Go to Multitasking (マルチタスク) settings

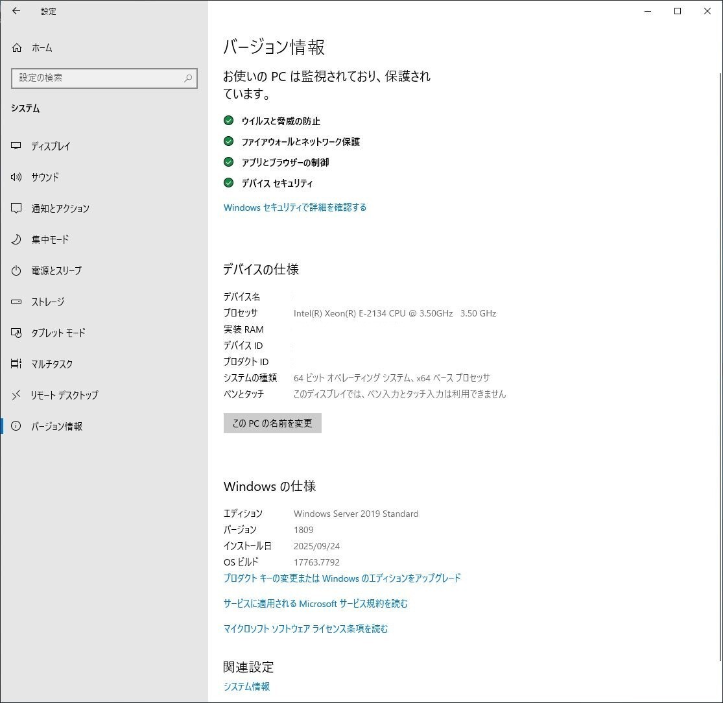[52, 364]
